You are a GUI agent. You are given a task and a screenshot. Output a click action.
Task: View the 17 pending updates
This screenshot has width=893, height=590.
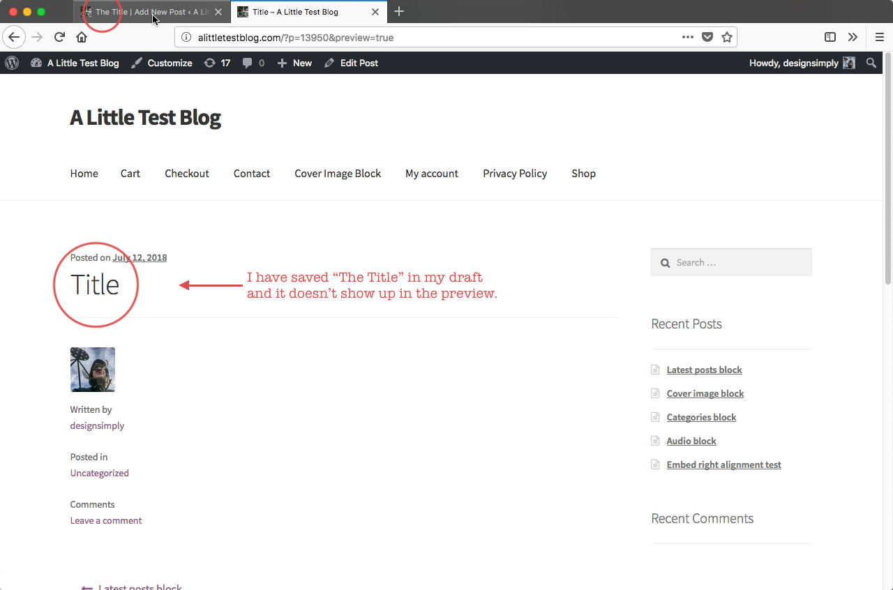point(217,63)
